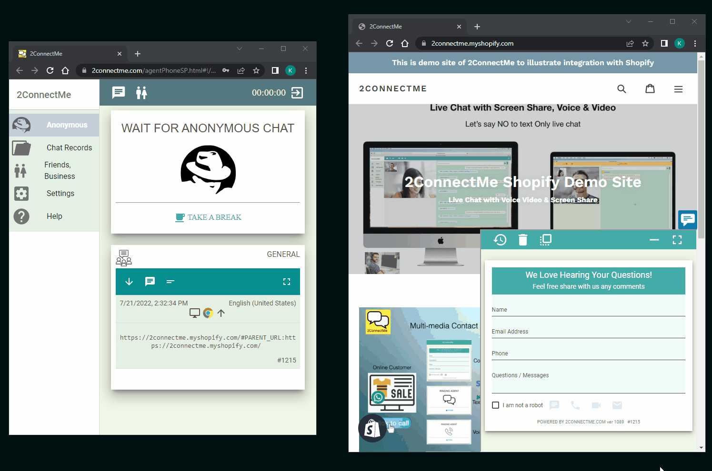Expand GENERAL card with fullscreen icon
The width and height of the screenshot is (712, 471).
click(x=287, y=282)
